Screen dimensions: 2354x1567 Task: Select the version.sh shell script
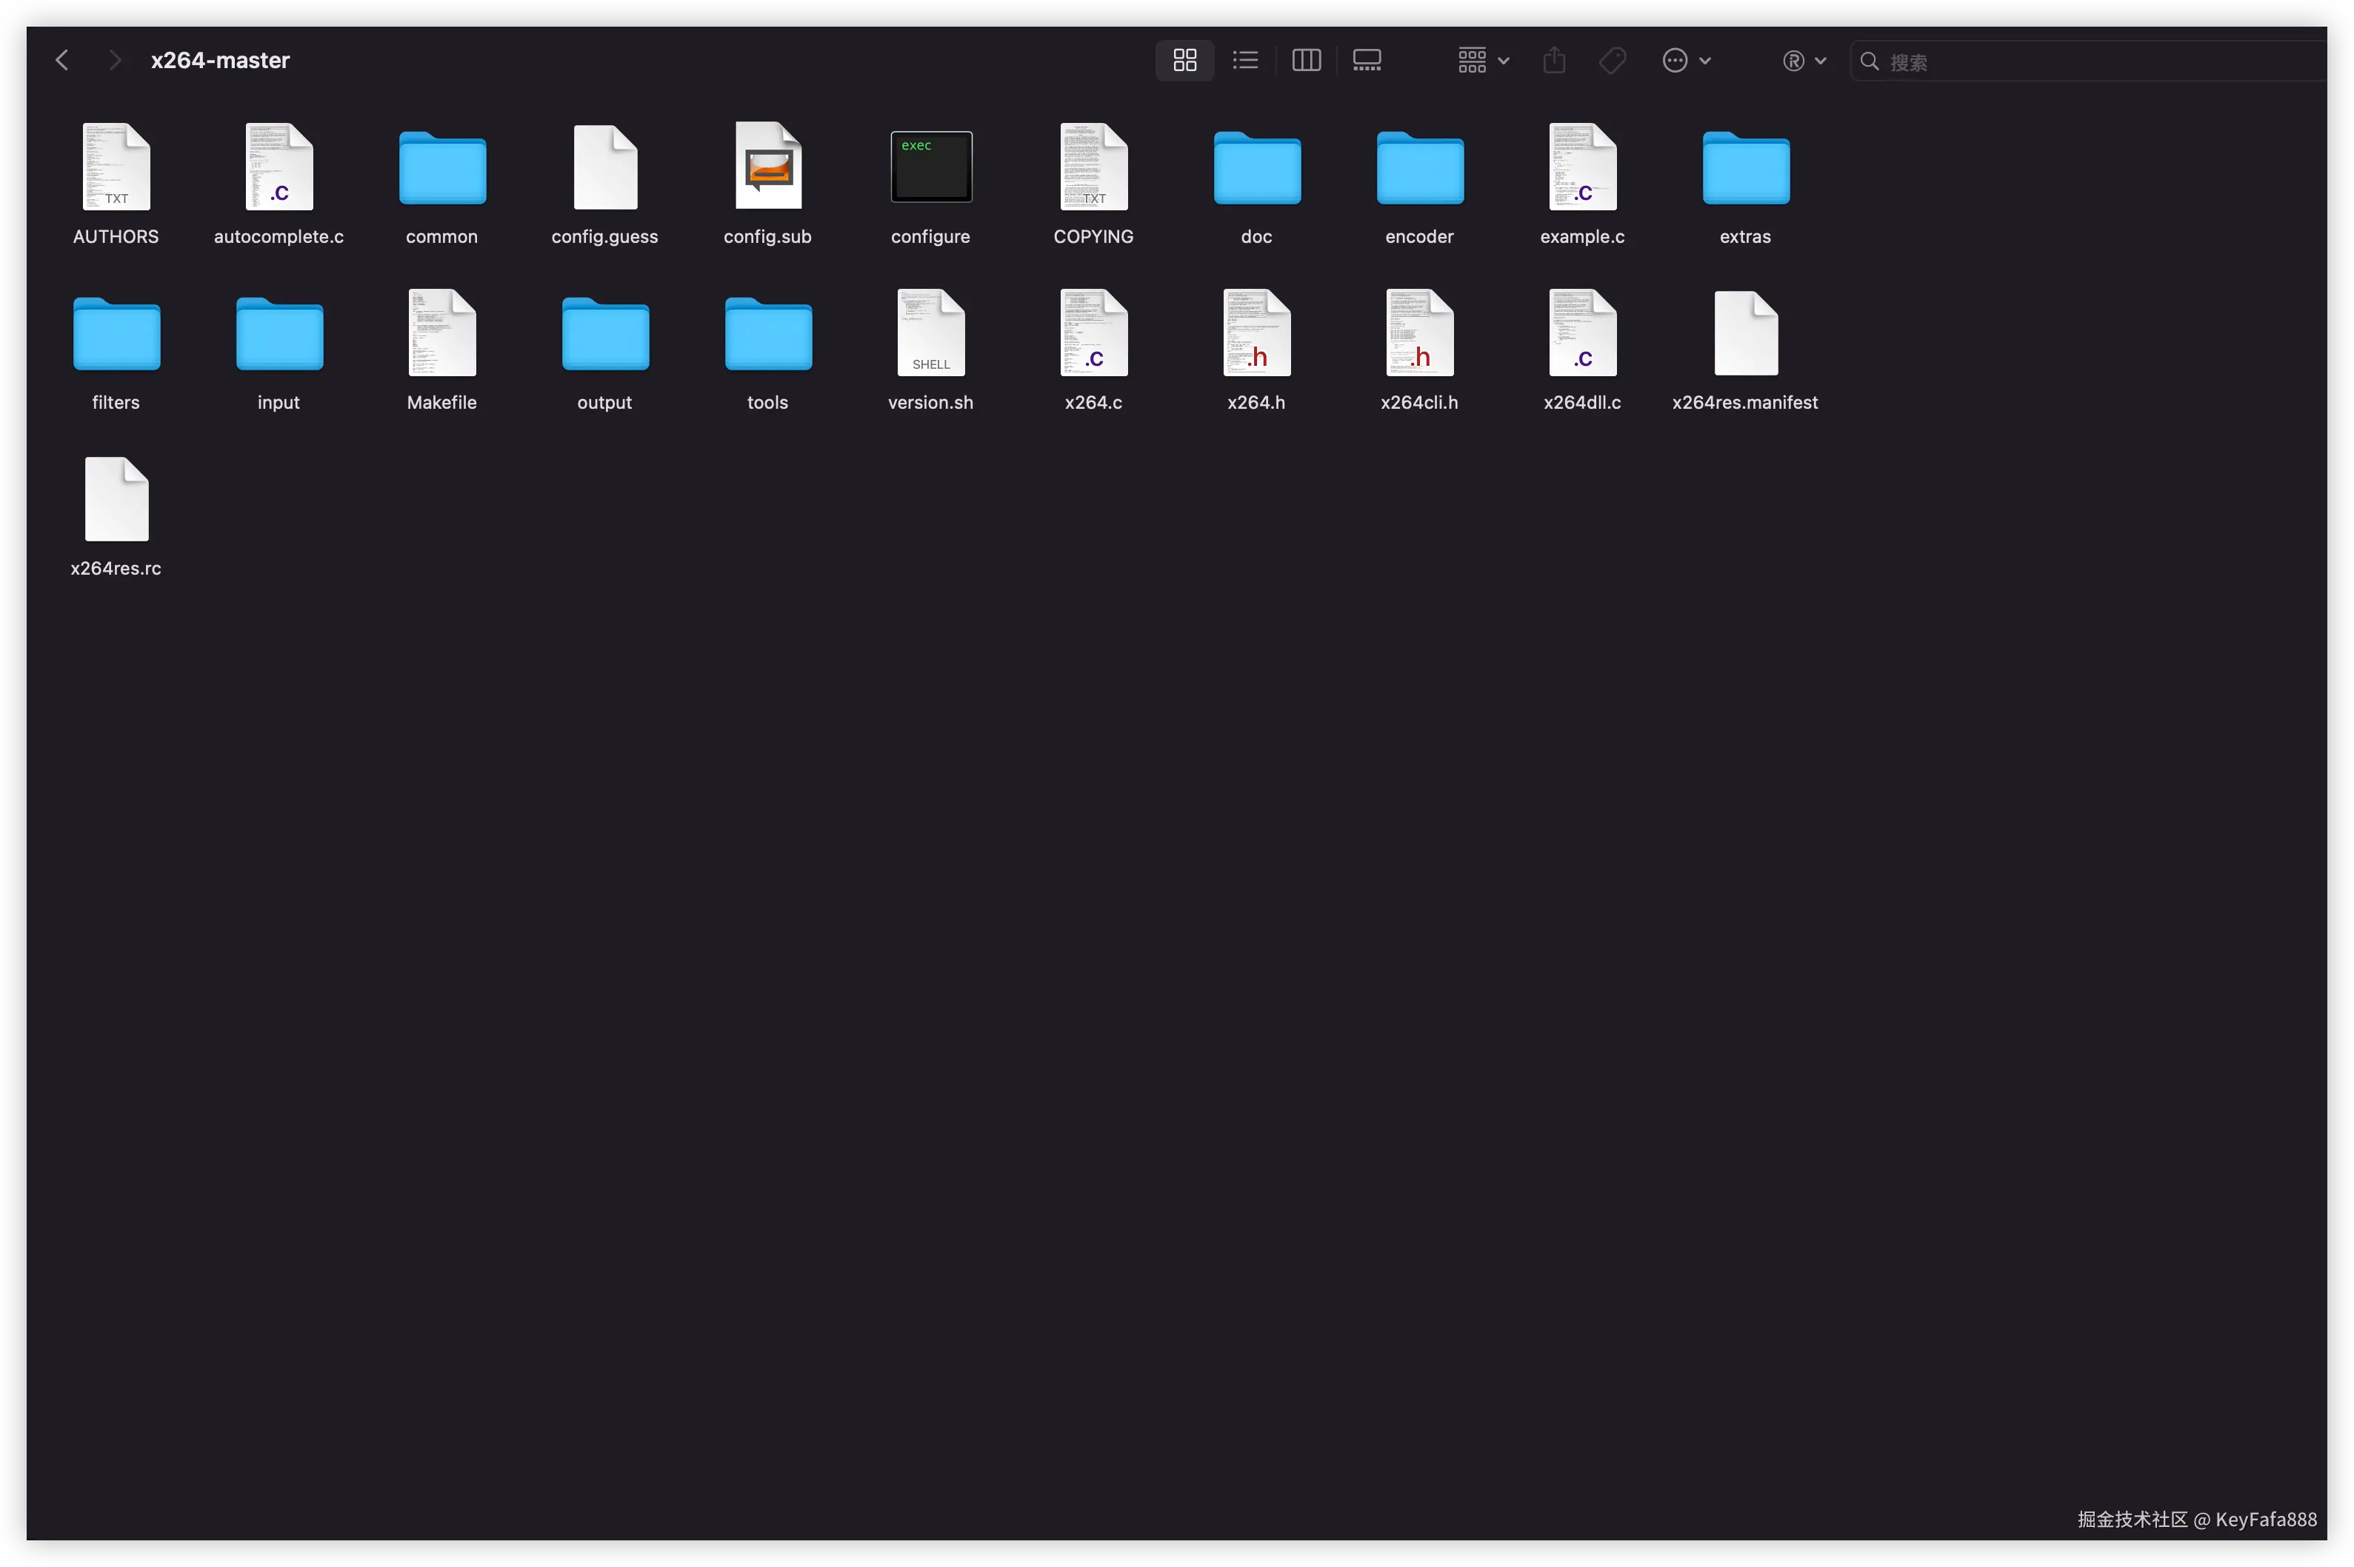[x=930, y=333]
